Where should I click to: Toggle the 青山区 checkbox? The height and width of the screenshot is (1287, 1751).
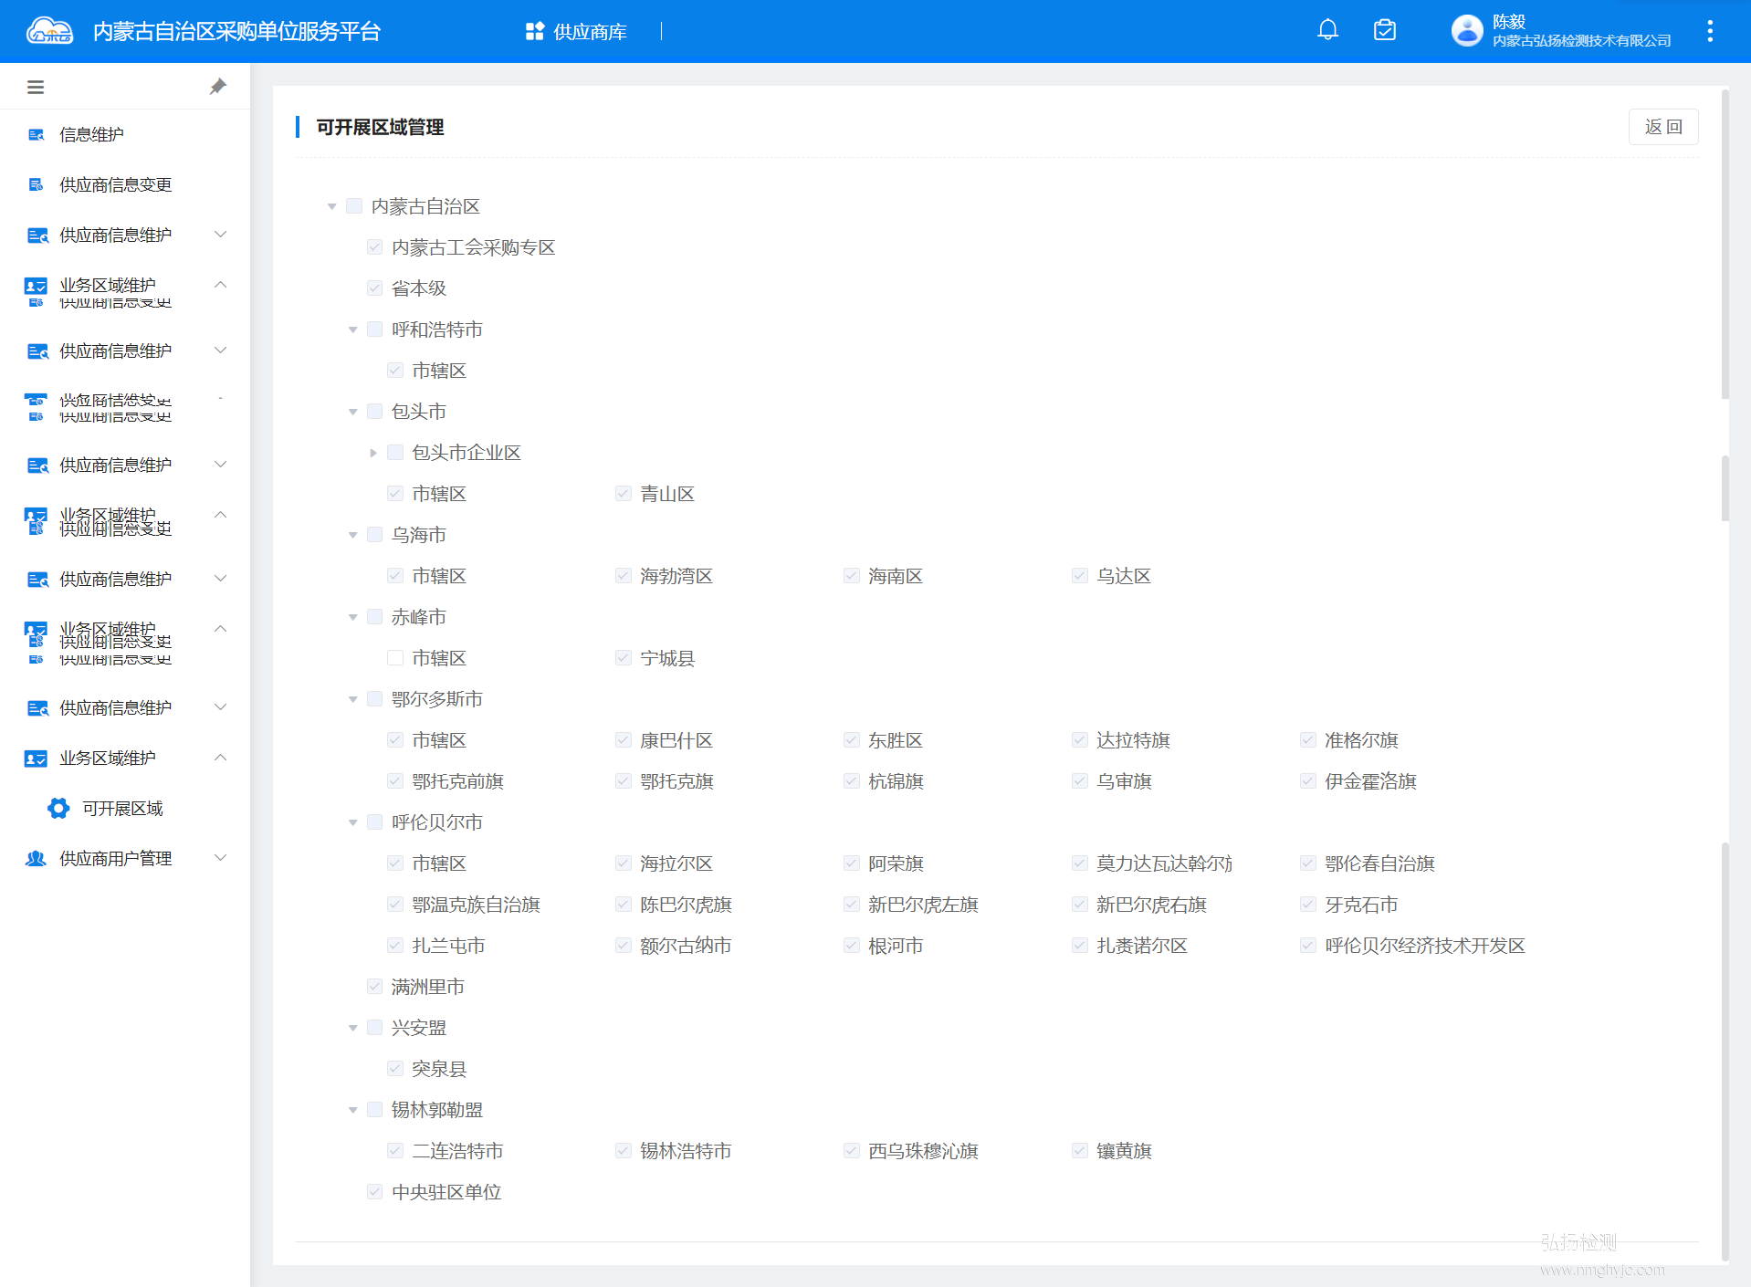(624, 494)
